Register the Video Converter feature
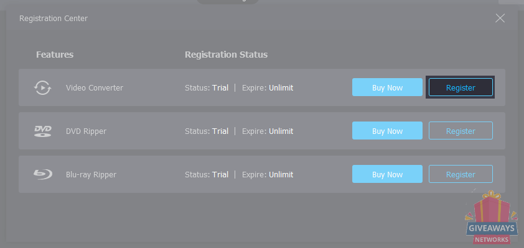The height and width of the screenshot is (248, 524). 461,87
